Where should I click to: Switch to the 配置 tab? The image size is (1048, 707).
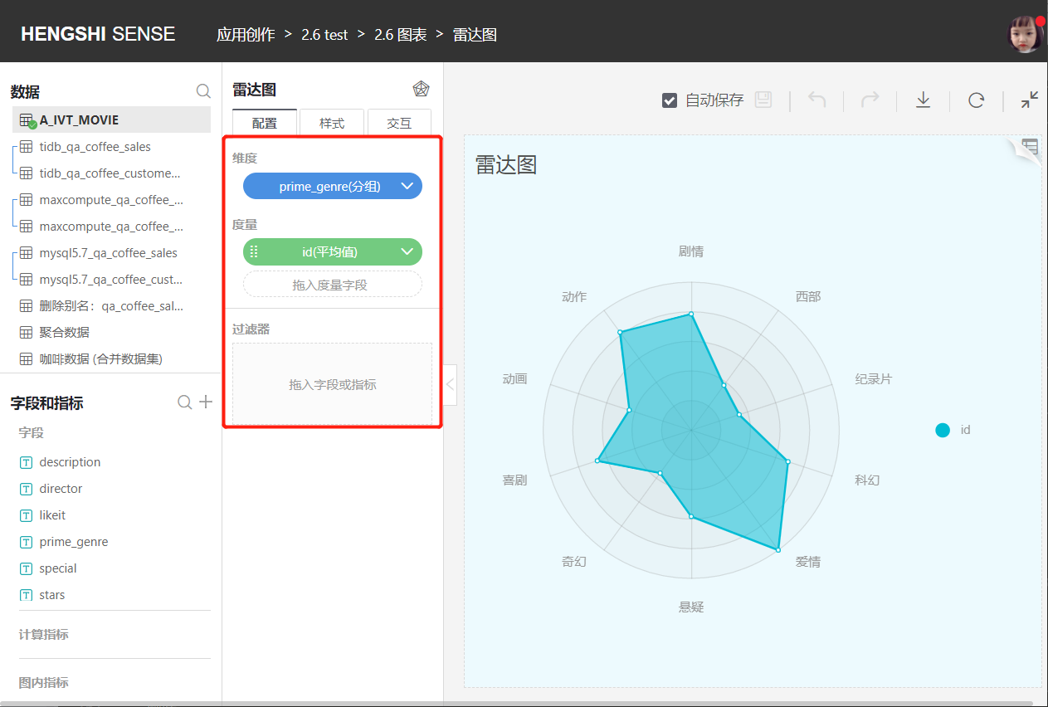click(265, 123)
